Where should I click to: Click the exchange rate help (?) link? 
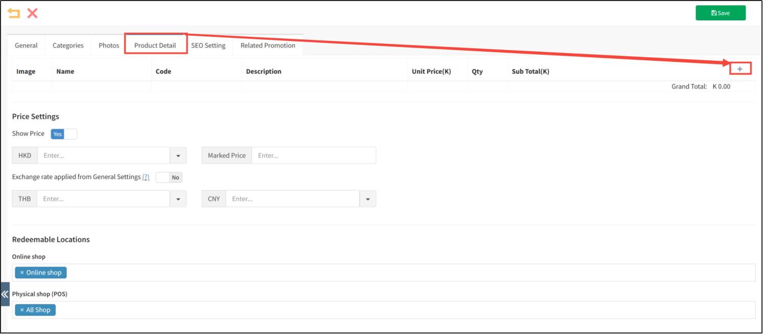(146, 177)
